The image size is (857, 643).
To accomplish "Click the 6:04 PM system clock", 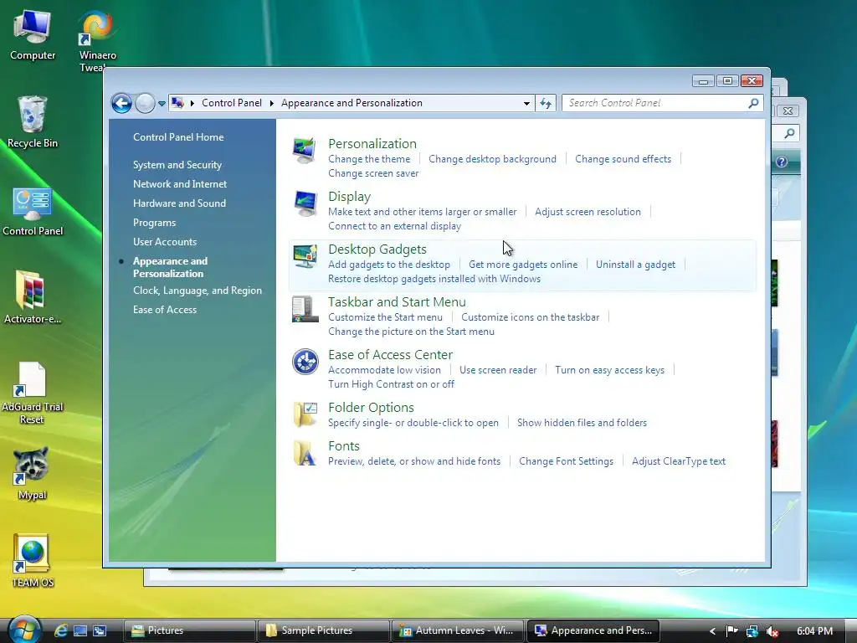I will point(814,631).
